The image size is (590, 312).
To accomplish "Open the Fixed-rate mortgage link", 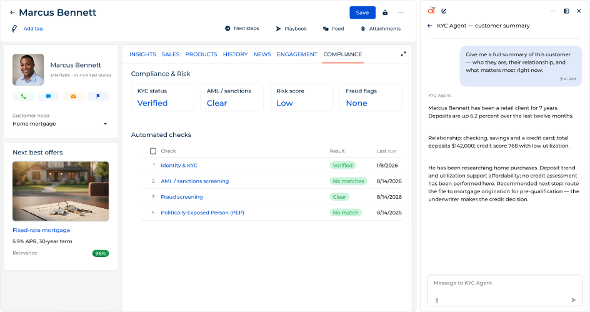I will coord(41,230).
